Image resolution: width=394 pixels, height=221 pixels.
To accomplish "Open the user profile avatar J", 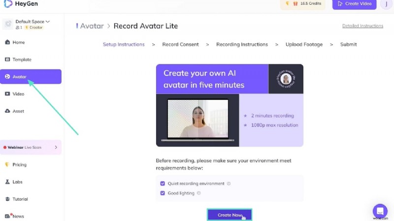I will pos(386,4).
